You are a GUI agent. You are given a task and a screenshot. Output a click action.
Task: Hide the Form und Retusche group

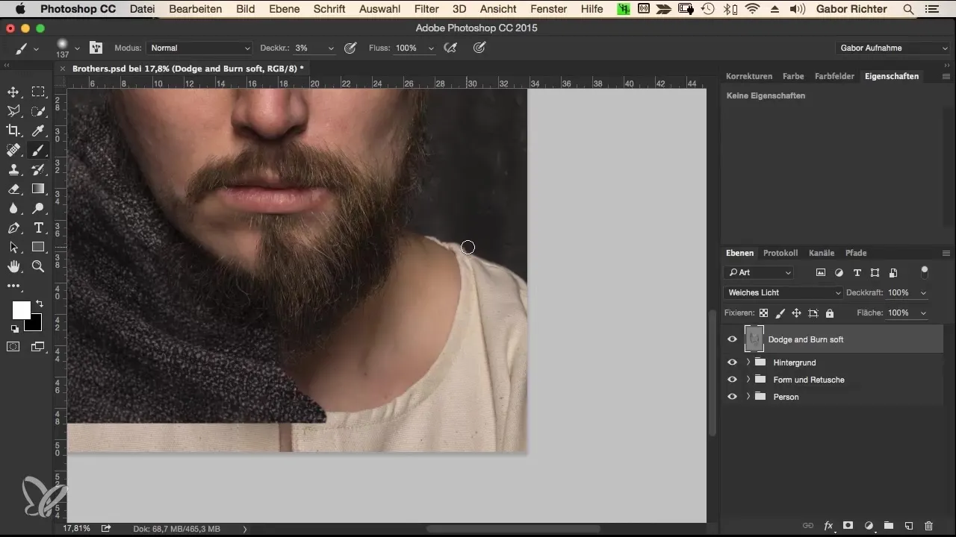click(732, 380)
